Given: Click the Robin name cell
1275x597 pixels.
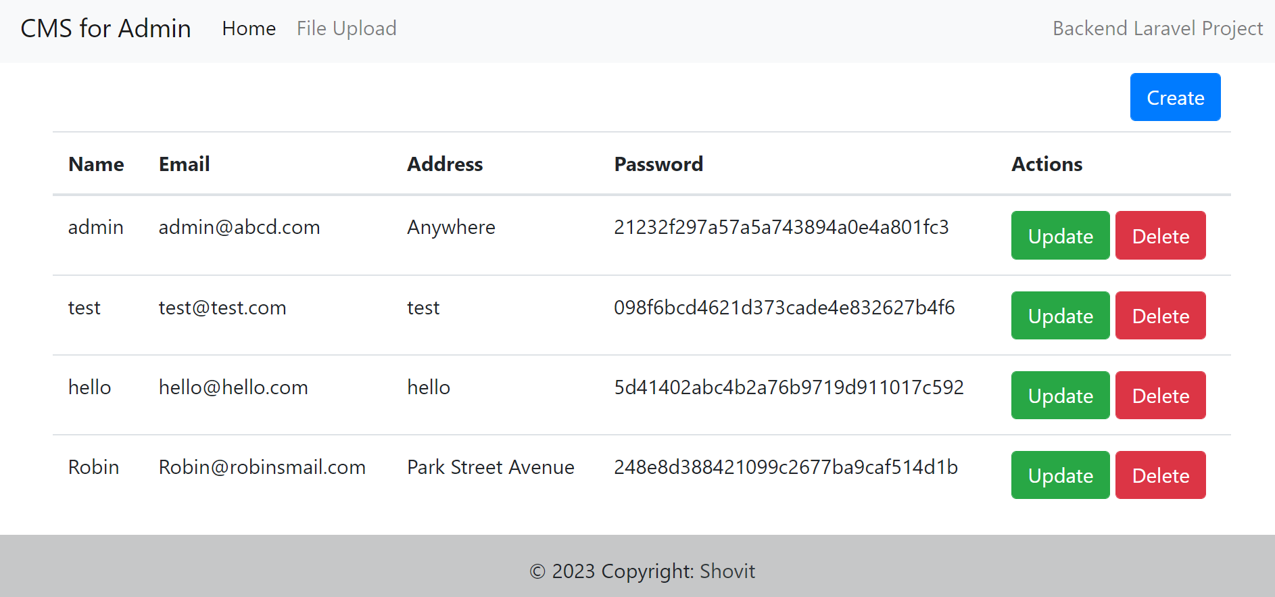Looking at the screenshot, I should (x=93, y=467).
